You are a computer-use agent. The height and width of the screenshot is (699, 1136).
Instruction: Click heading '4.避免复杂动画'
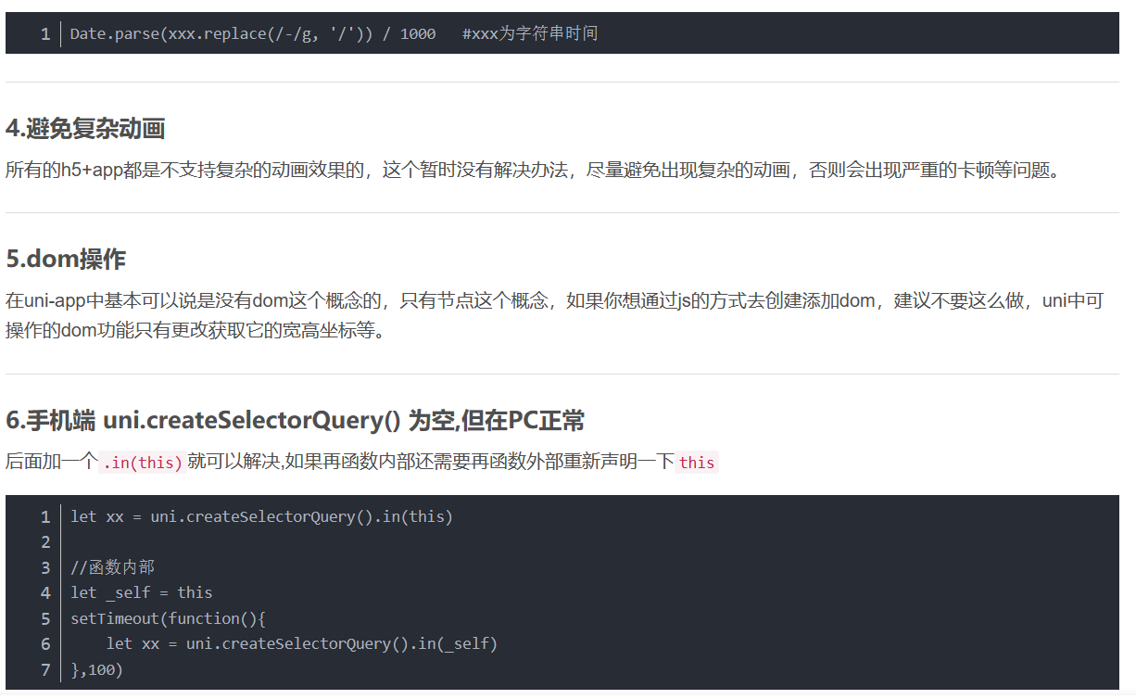tap(85, 129)
